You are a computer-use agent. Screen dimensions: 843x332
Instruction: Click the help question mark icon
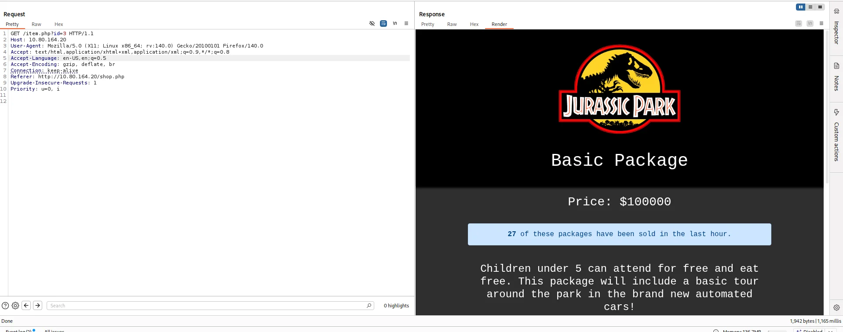point(5,306)
